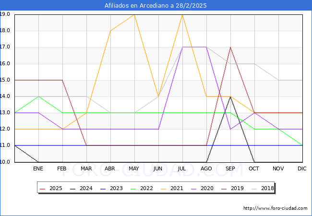Click the ENE month axis label
Image resolution: width=312 pixels, height=216 pixels.
point(38,168)
